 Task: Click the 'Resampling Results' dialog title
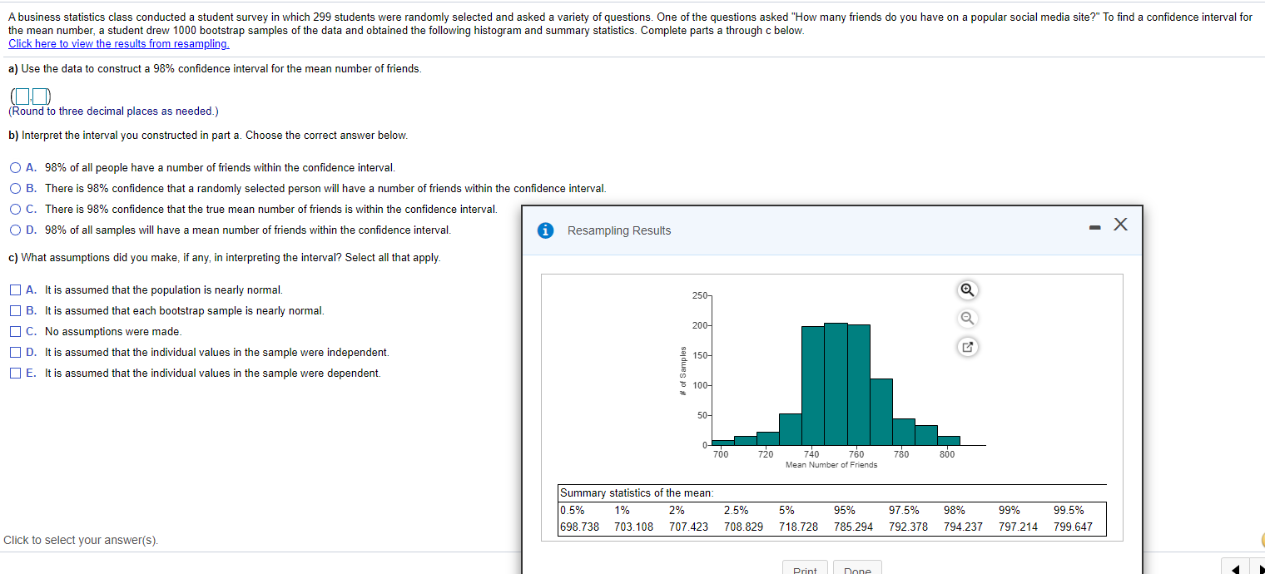coord(618,230)
